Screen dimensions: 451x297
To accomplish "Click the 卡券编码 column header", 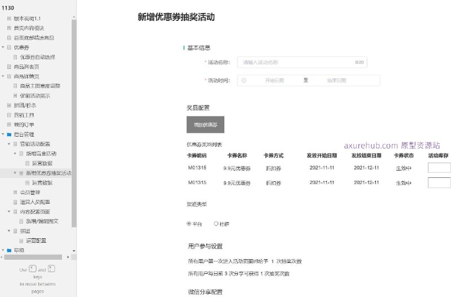I will (197, 155).
